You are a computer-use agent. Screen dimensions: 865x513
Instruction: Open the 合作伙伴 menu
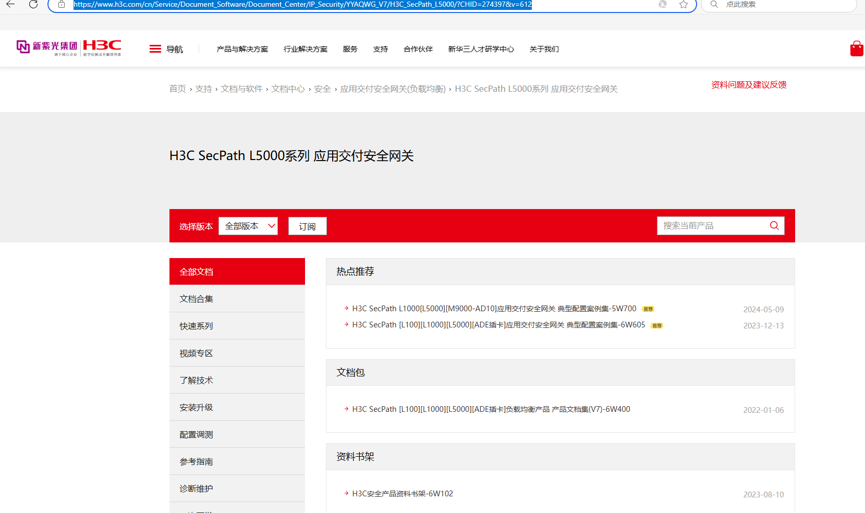pyautogui.click(x=418, y=49)
